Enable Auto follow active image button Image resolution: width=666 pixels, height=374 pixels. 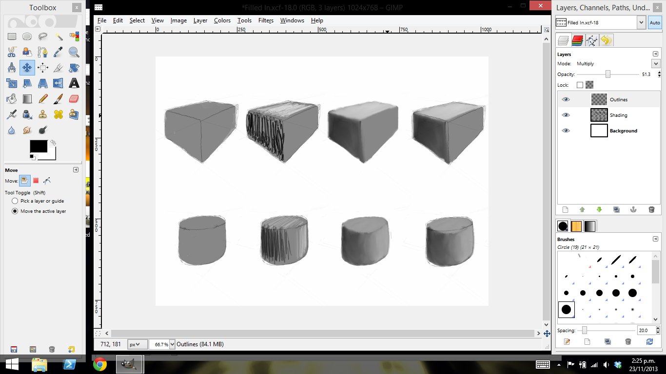[655, 22]
